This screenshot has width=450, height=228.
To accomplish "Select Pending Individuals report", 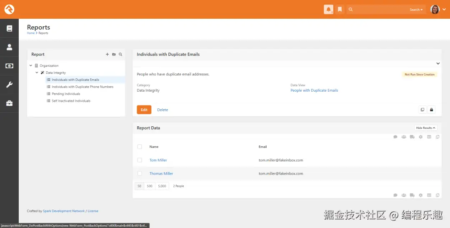I will (x=66, y=94).
